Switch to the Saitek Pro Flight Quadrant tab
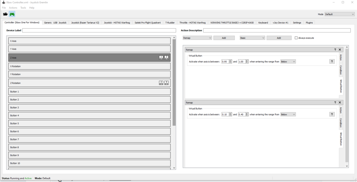Image resolution: width=357 pixels, height=182 pixels. (147, 23)
